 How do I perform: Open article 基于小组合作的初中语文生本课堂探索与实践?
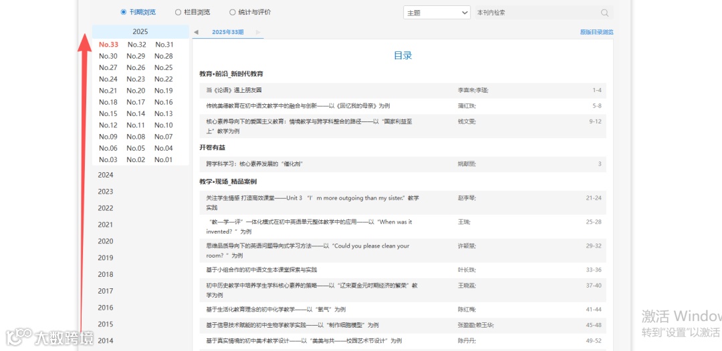coord(261,270)
